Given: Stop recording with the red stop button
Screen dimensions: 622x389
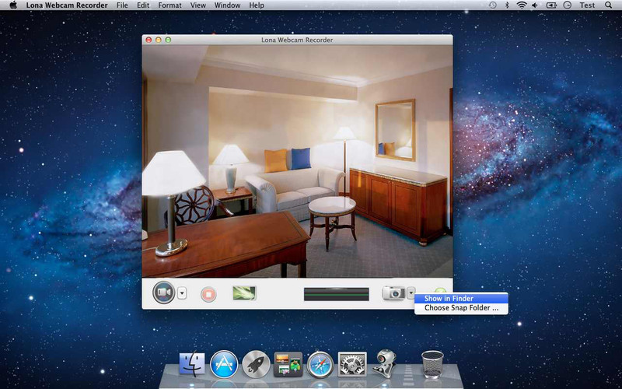Looking at the screenshot, I should [208, 294].
